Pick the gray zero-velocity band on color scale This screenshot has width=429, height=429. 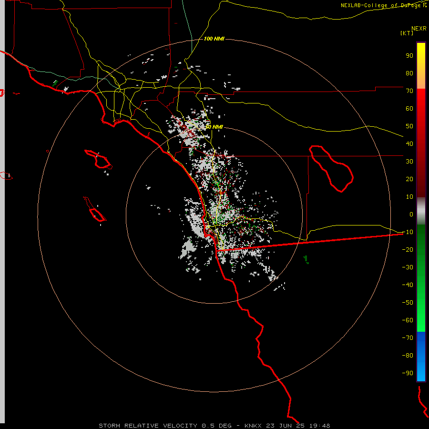(421, 211)
